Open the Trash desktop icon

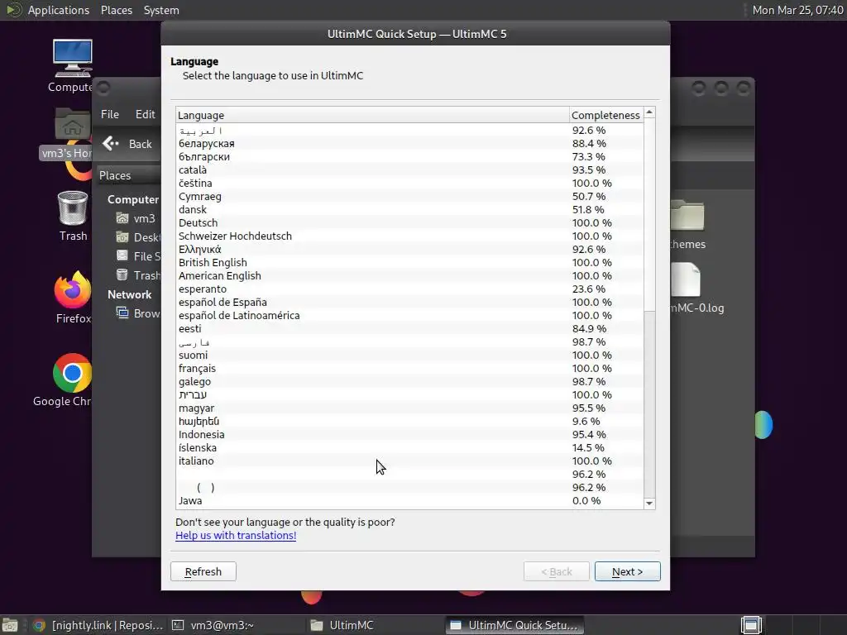click(73, 208)
